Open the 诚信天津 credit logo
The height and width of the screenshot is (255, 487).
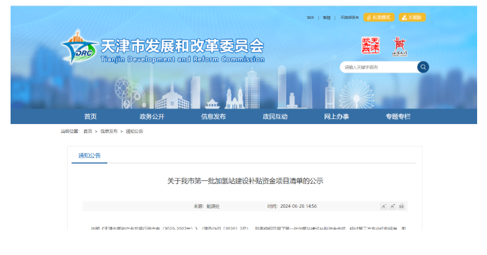point(399,46)
